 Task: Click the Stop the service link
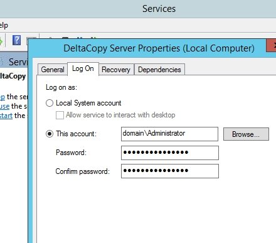[3, 97]
